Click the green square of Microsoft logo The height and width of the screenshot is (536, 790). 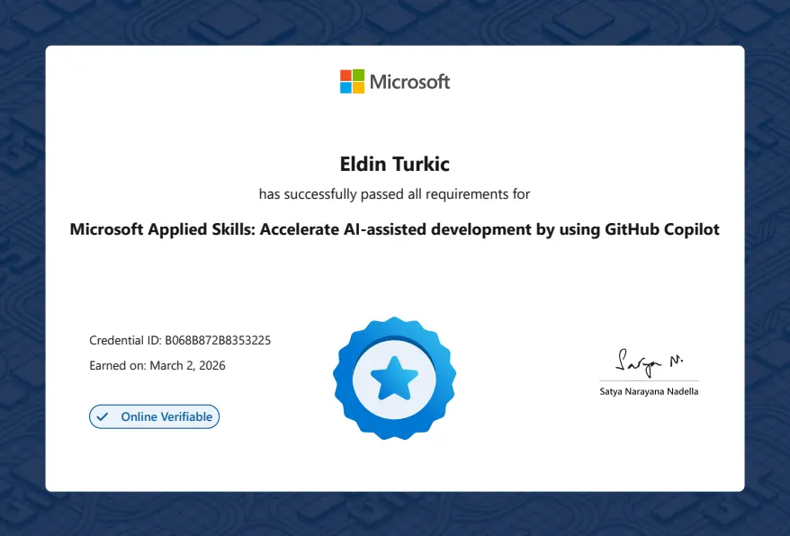(358, 76)
